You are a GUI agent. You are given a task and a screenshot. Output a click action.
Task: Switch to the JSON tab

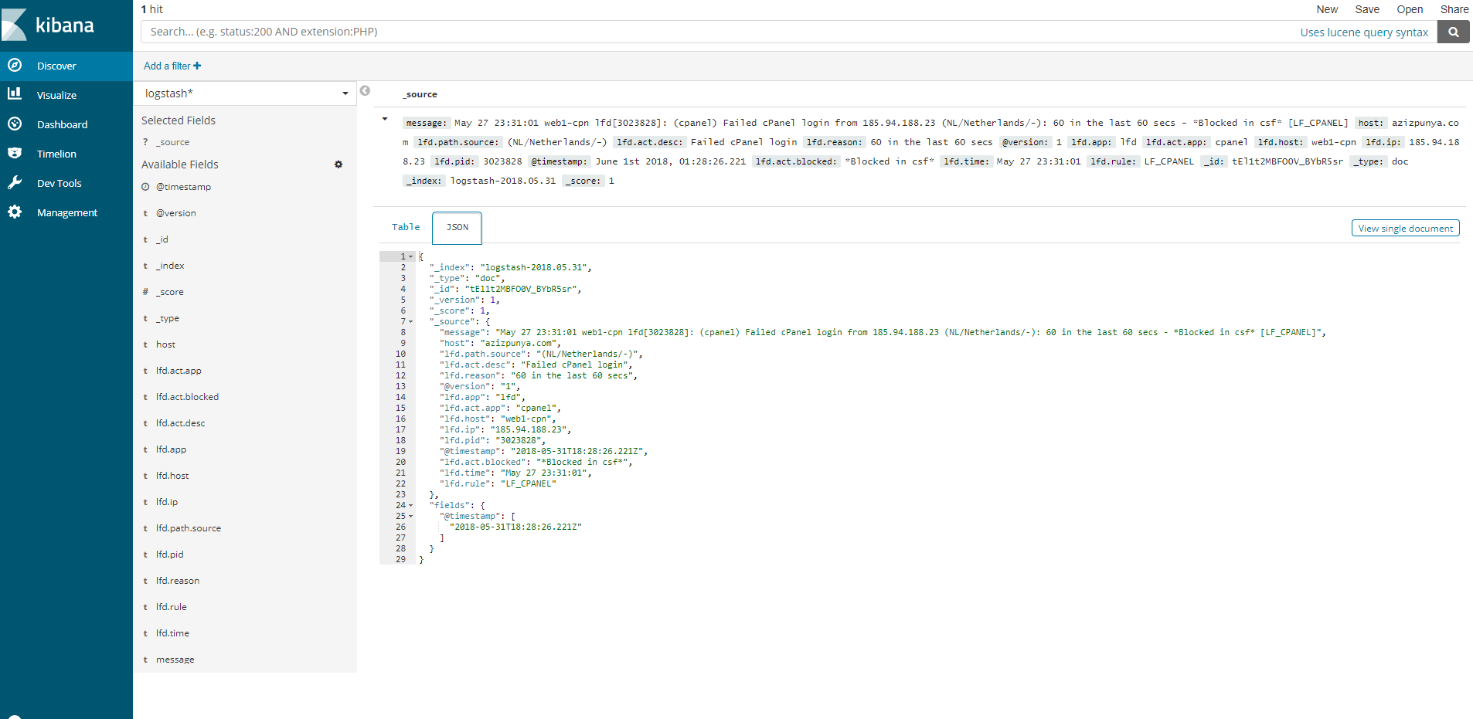coord(458,227)
